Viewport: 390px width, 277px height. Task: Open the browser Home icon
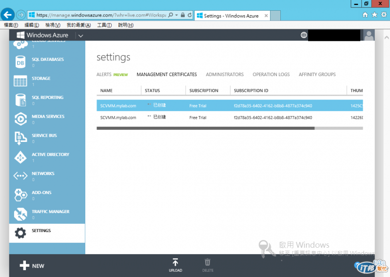pyautogui.click(x=365, y=15)
